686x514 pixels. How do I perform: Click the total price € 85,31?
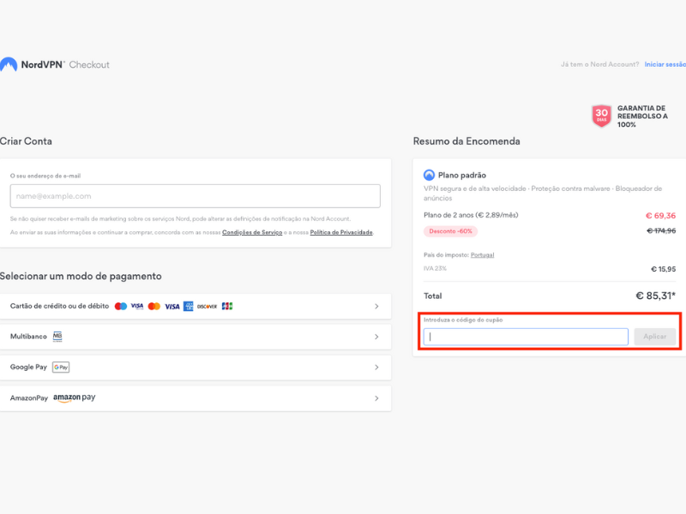[655, 296]
